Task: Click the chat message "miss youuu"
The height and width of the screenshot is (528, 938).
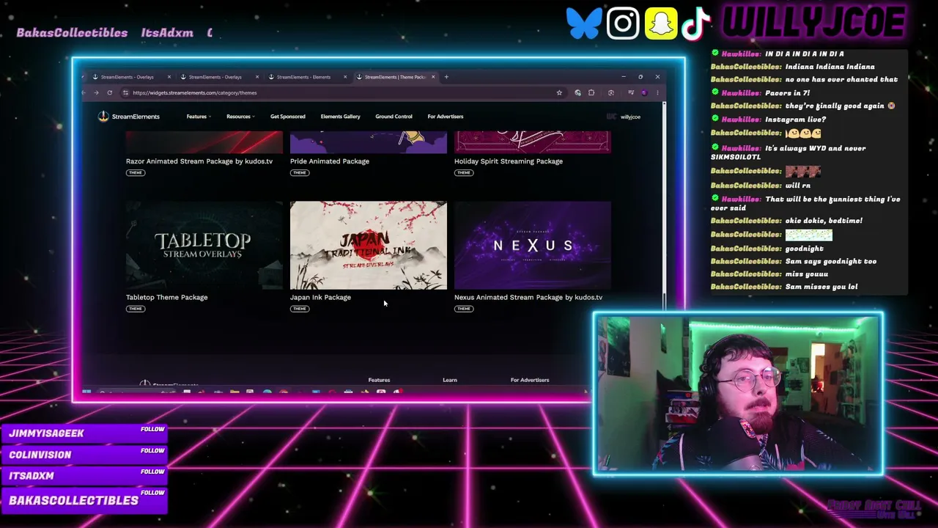Action: click(806, 274)
